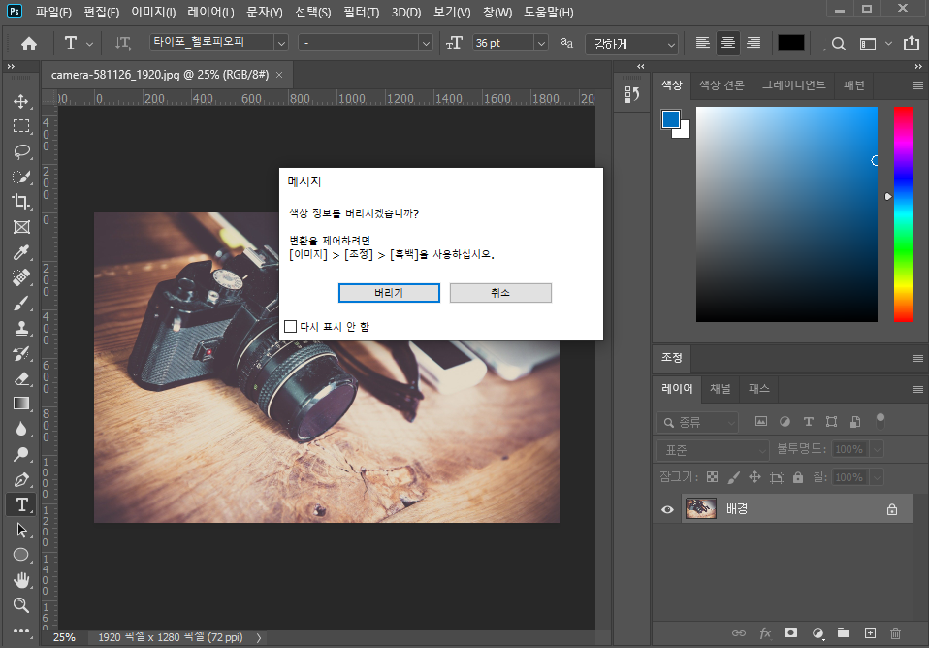
Task: Select the Brush tool
Action: [21, 303]
